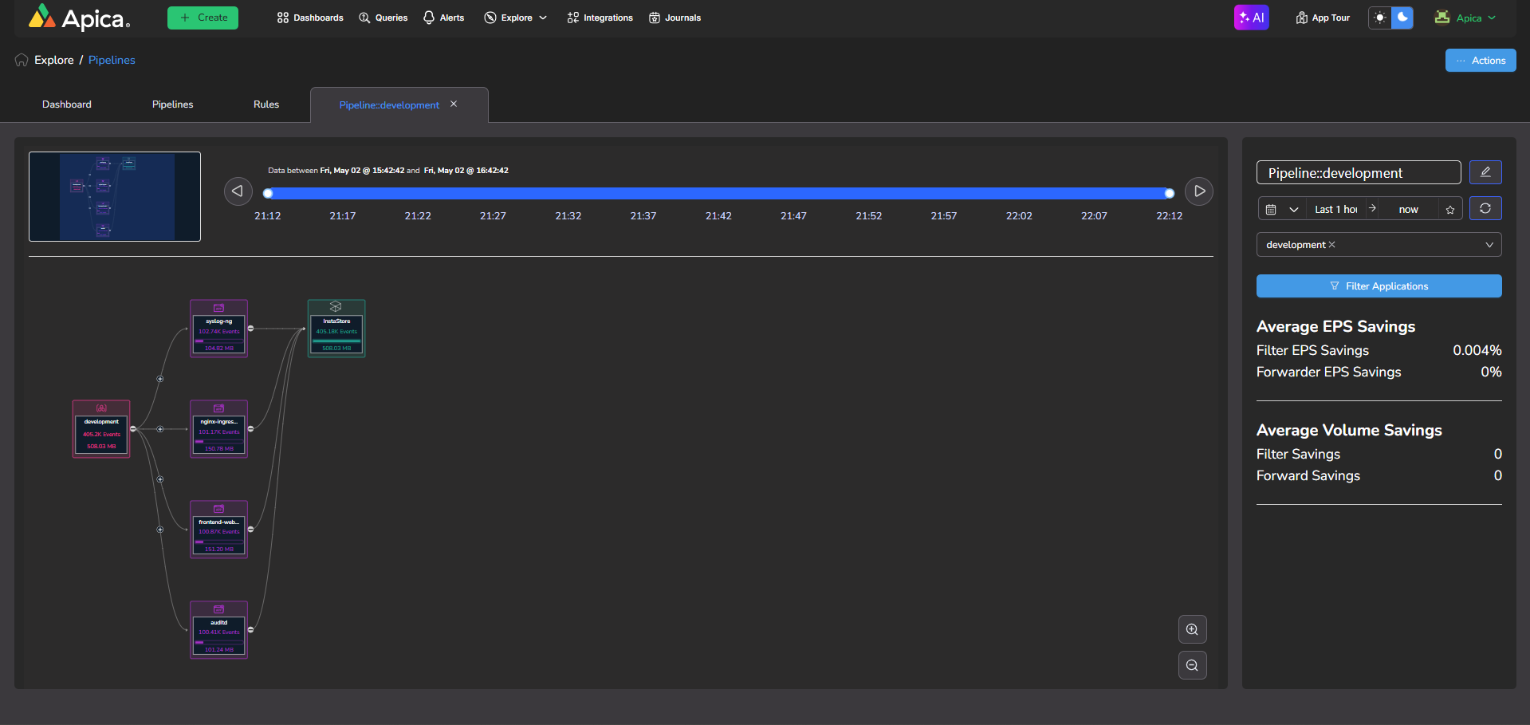
Task: Click the zoom in magnifier icon
Action: point(1192,629)
